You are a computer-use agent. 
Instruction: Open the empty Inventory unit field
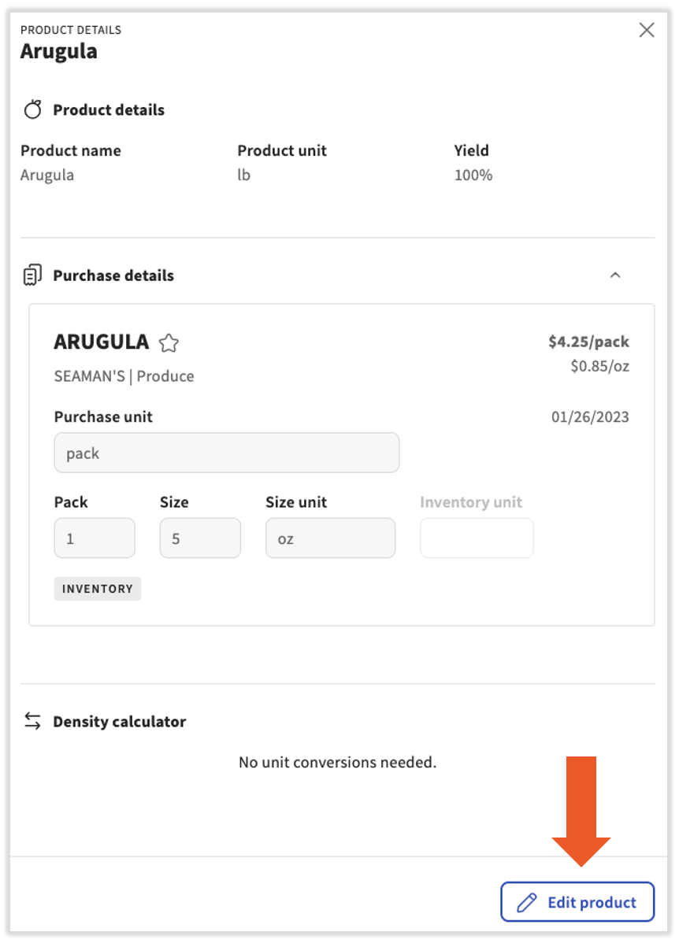(x=477, y=538)
